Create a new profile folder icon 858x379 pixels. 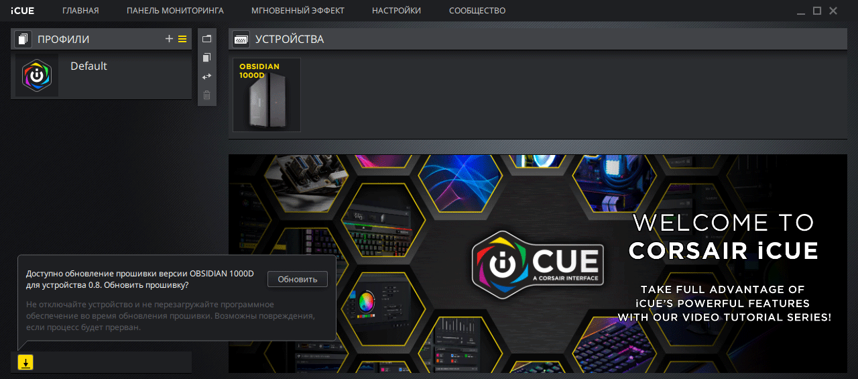(x=207, y=38)
